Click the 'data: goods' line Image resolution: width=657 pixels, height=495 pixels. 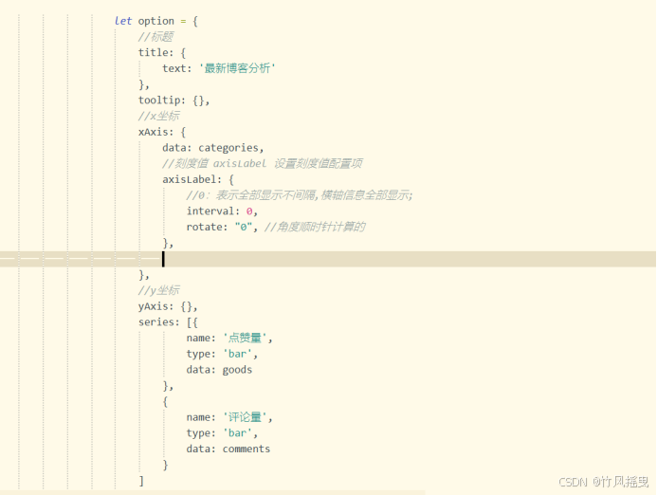(x=219, y=370)
